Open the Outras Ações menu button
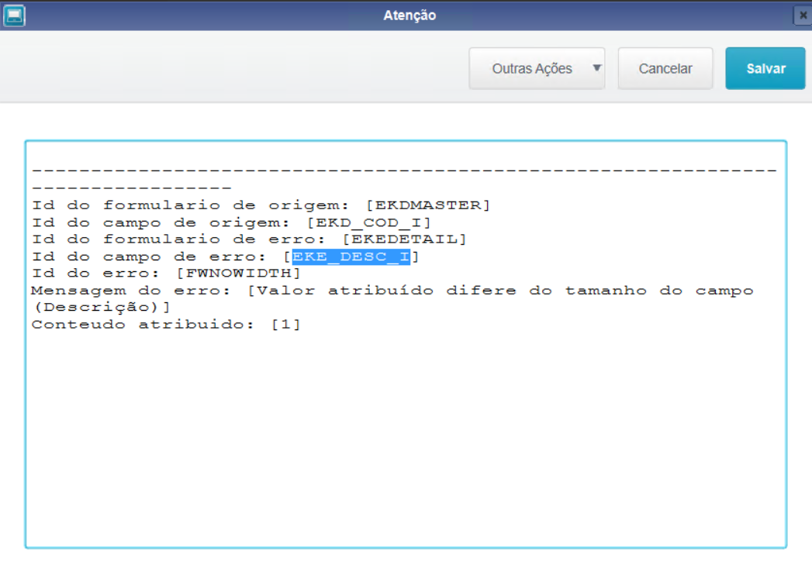812x575 pixels. pos(537,68)
